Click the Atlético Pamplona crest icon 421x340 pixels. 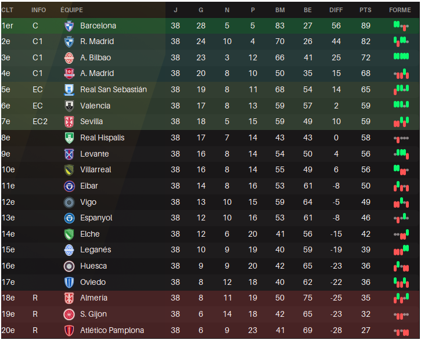[x=69, y=330]
